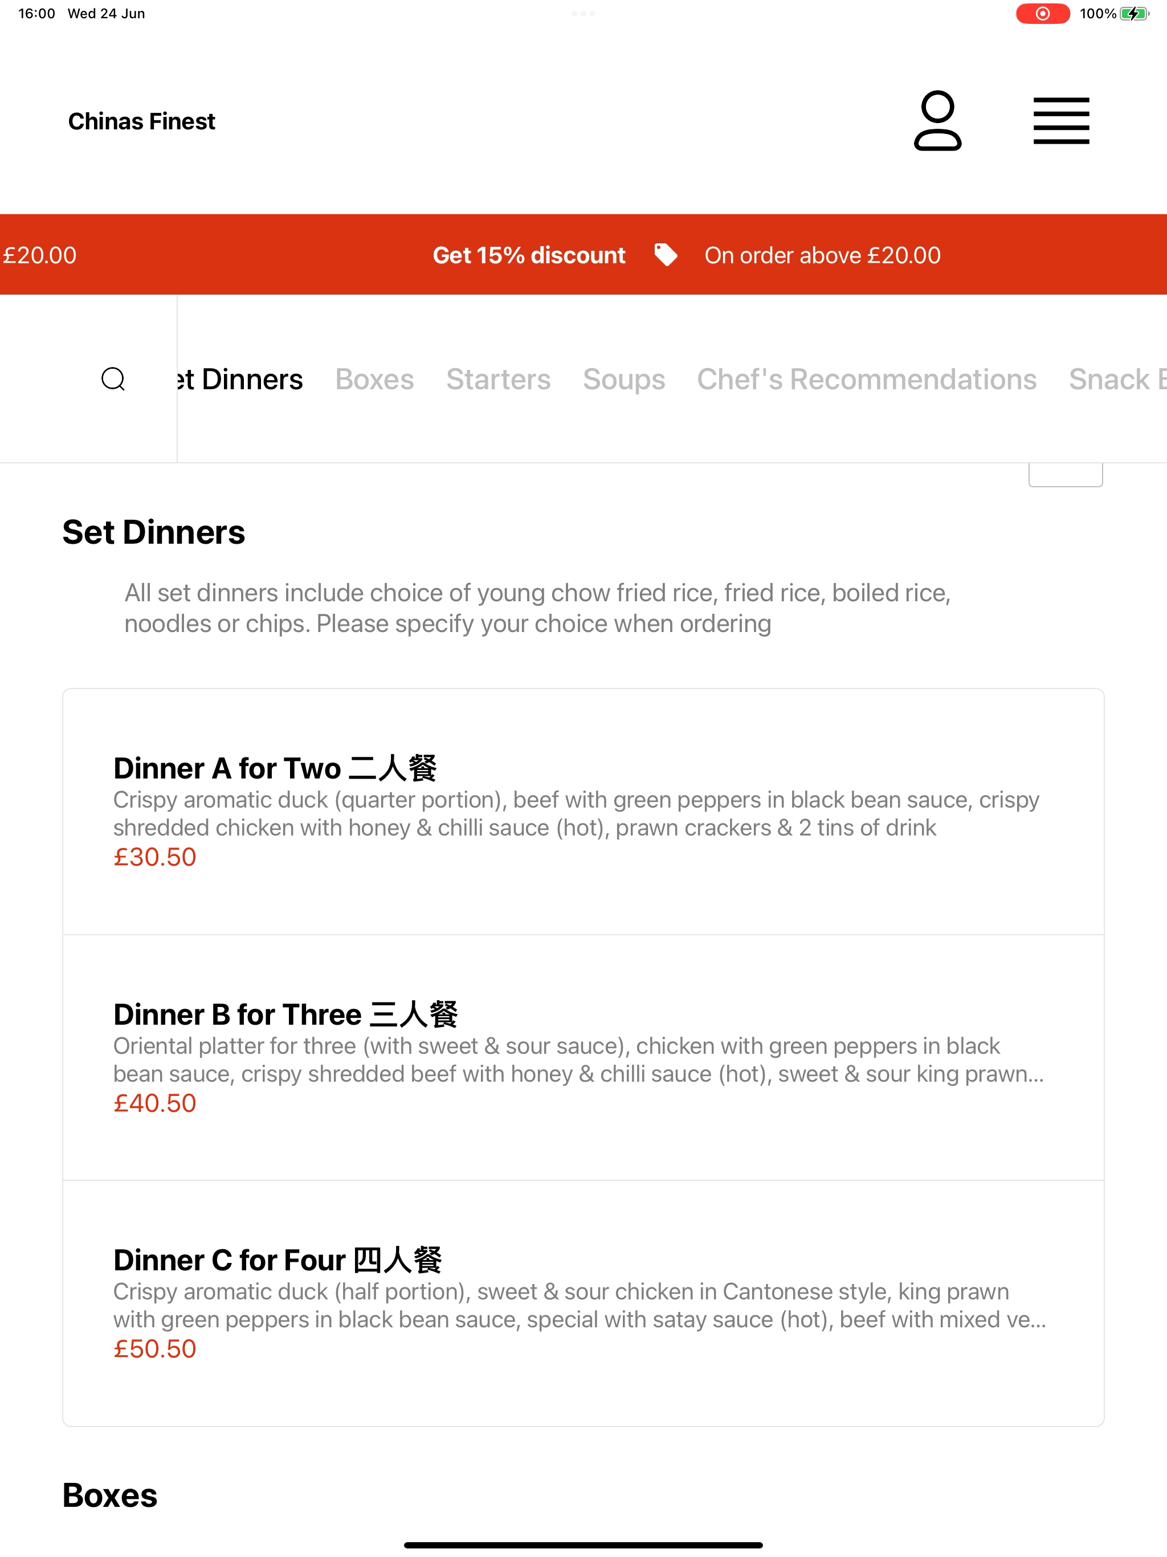Viewport: 1167px width, 1557px height.
Task: Select the Set Dinners category tab
Action: pyautogui.click(x=240, y=378)
